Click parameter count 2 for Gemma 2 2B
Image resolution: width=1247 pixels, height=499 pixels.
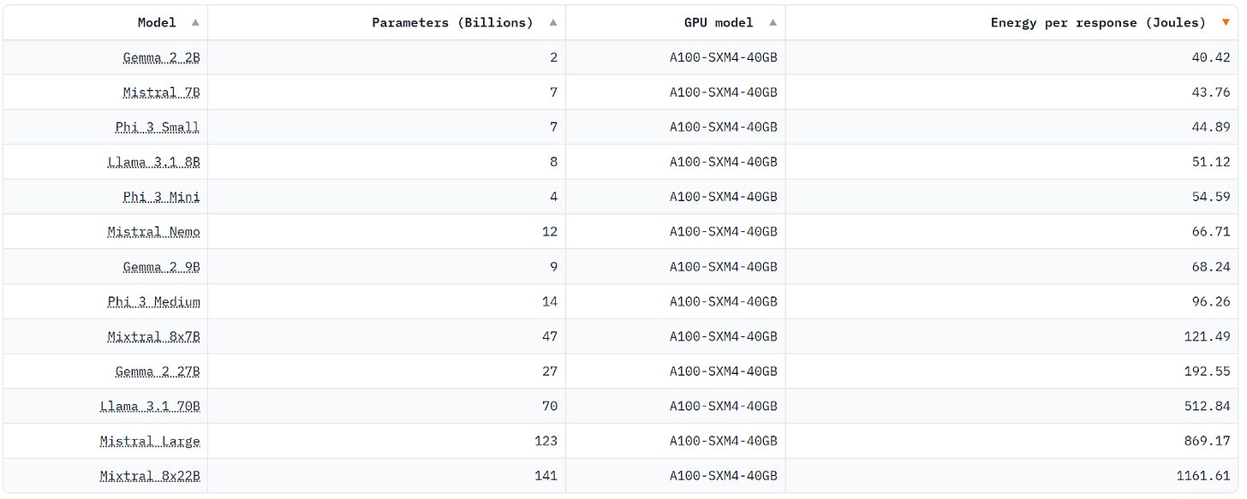pos(554,57)
